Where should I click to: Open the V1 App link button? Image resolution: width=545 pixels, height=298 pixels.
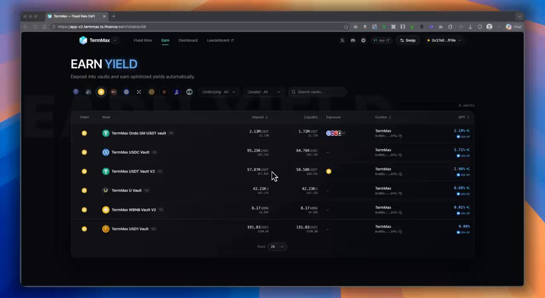pyautogui.click(x=381, y=40)
